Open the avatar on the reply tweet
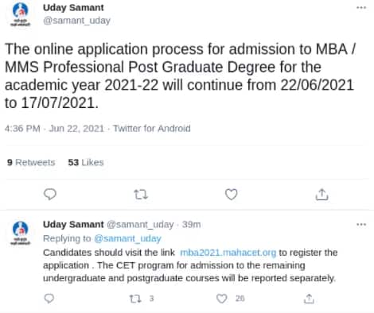Viewport: 374px width, 313px height. [x=21, y=233]
